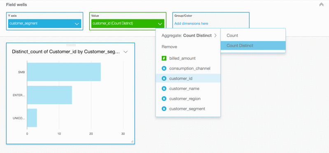Click the customer_name string type icon
Viewport: 329px width, 153px height.
164,88
